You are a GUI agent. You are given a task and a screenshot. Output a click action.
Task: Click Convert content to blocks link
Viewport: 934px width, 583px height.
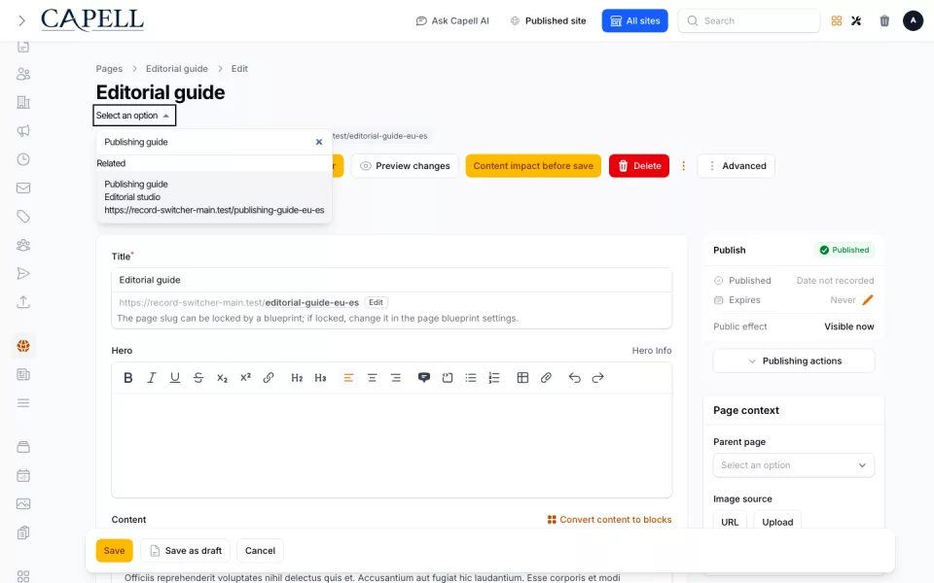click(609, 519)
